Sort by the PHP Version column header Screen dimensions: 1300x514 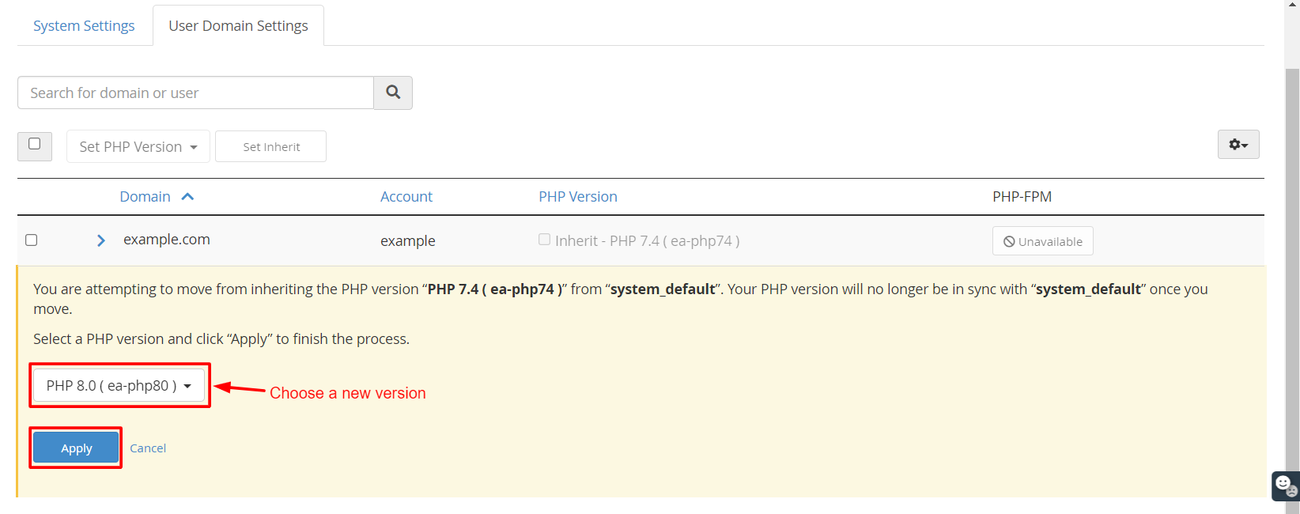(x=578, y=197)
